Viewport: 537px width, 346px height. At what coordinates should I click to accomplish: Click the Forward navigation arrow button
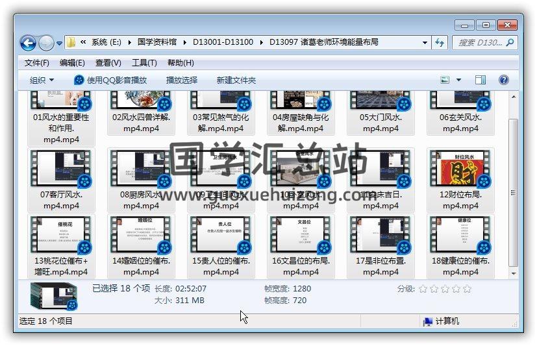pos(46,43)
